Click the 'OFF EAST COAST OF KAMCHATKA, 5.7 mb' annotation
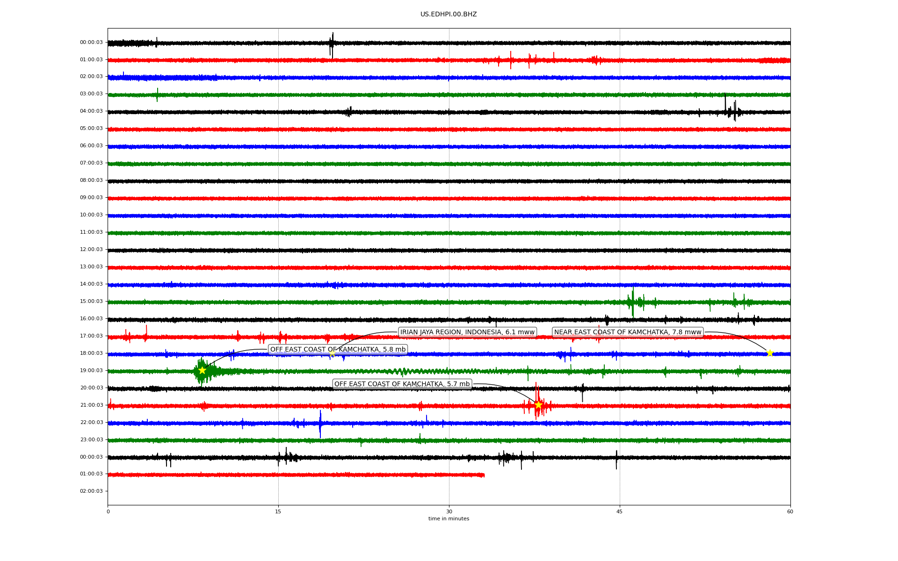The height and width of the screenshot is (561, 898). 402,384
